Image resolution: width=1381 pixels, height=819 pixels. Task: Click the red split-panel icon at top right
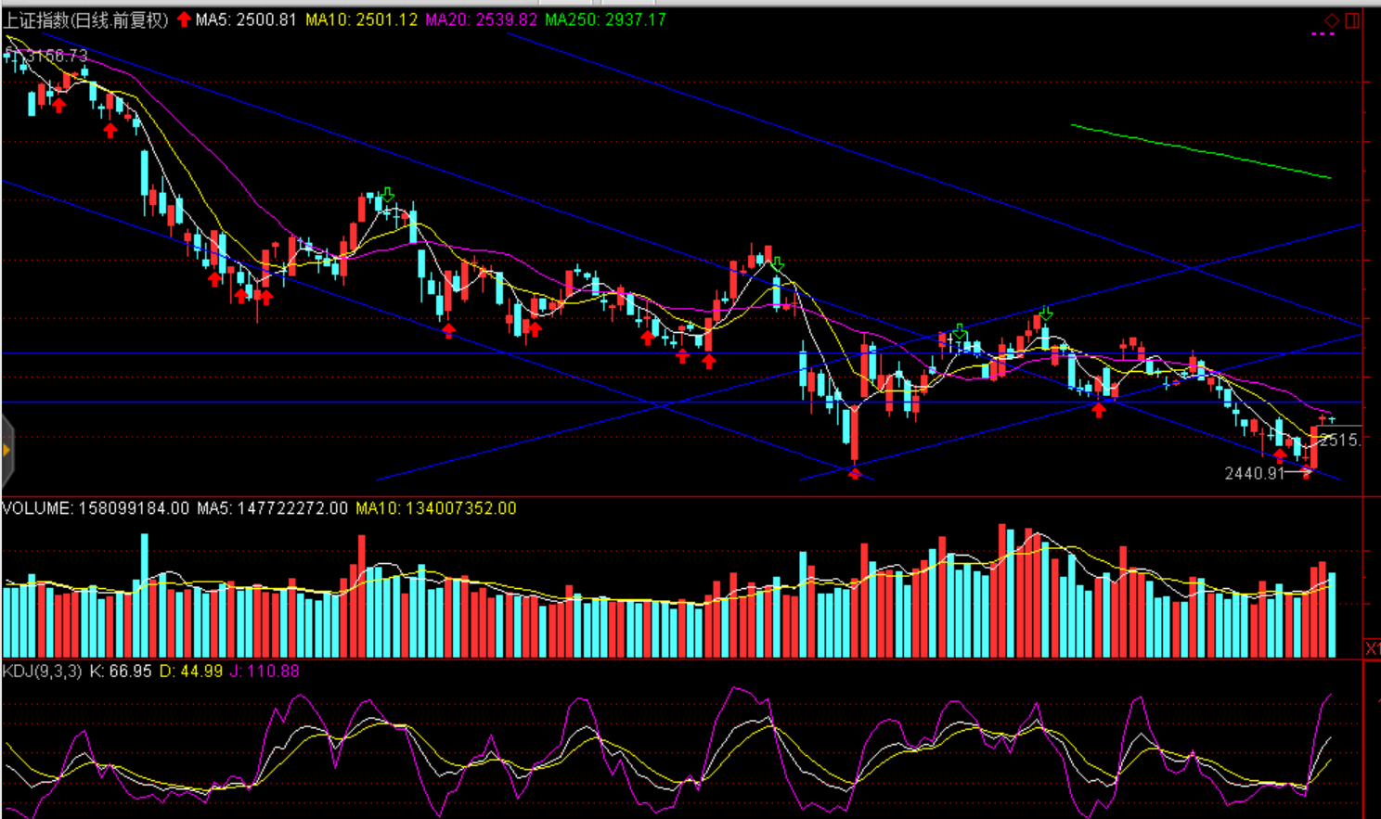(x=1352, y=20)
